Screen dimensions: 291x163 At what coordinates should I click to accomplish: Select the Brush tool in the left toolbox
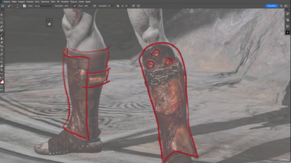coord(2,34)
